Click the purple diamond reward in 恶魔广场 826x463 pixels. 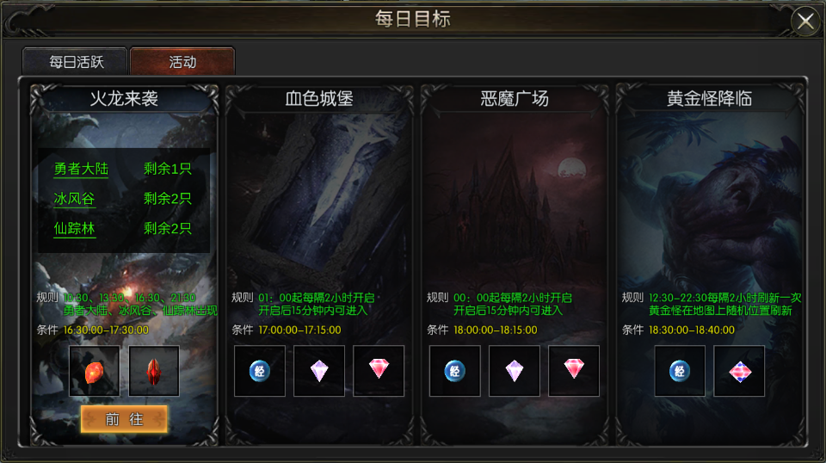point(515,371)
